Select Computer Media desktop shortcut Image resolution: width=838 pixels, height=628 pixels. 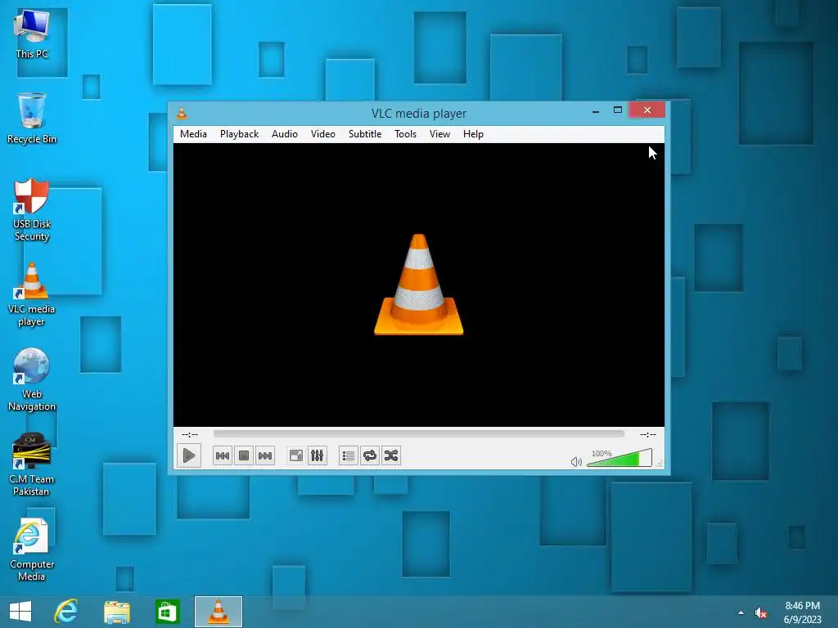pos(32,549)
